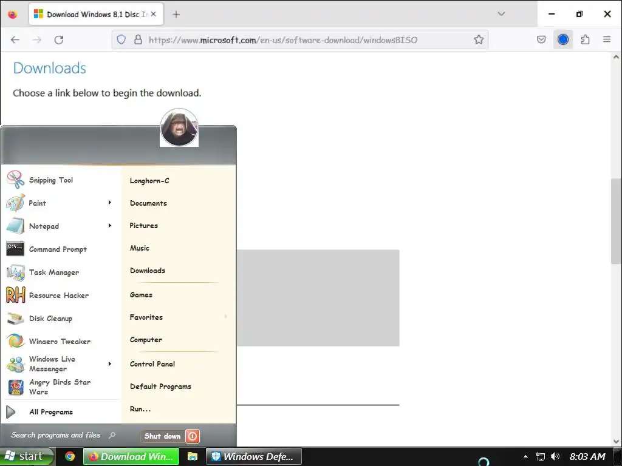Screen dimensions: 622x466
Task: Click the user account avatar picture
Action: 179,127
